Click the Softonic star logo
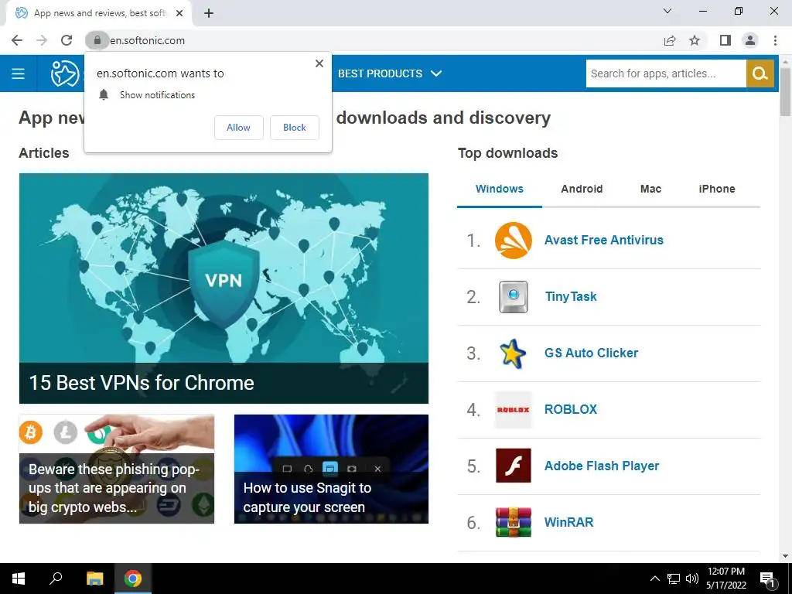 pyautogui.click(x=65, y=73)
